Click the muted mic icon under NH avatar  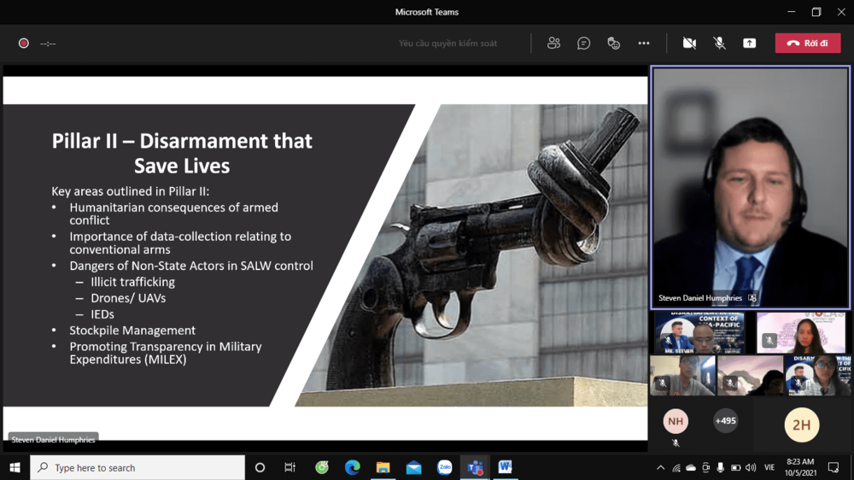click(x=676, y=443)
